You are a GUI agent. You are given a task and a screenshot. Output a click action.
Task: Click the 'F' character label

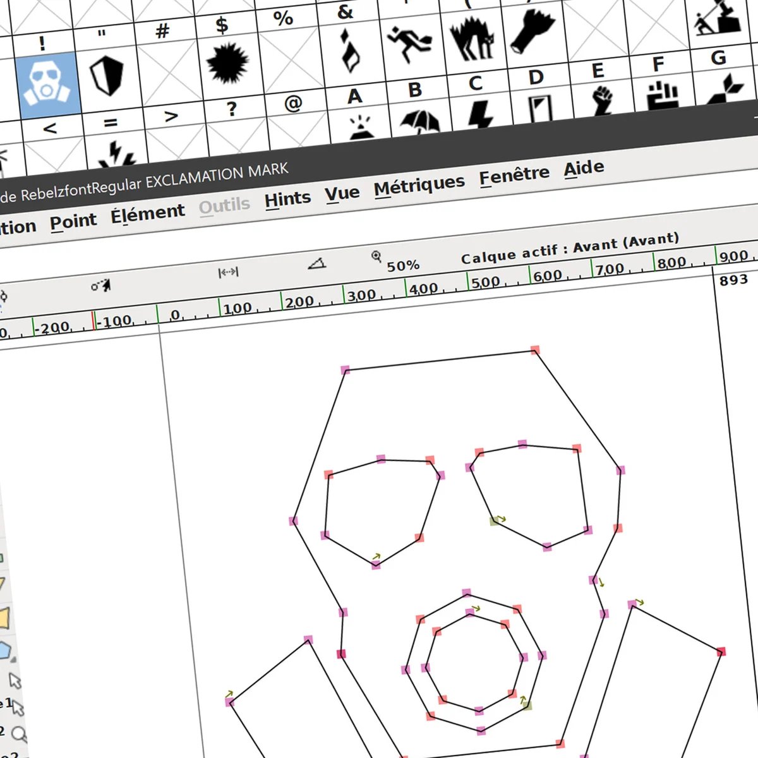coord(658,64)
